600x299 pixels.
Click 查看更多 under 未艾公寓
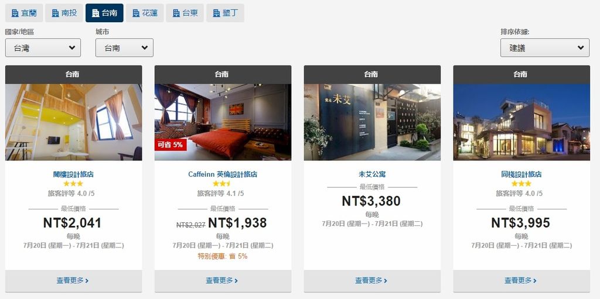(x=371, y=281)
